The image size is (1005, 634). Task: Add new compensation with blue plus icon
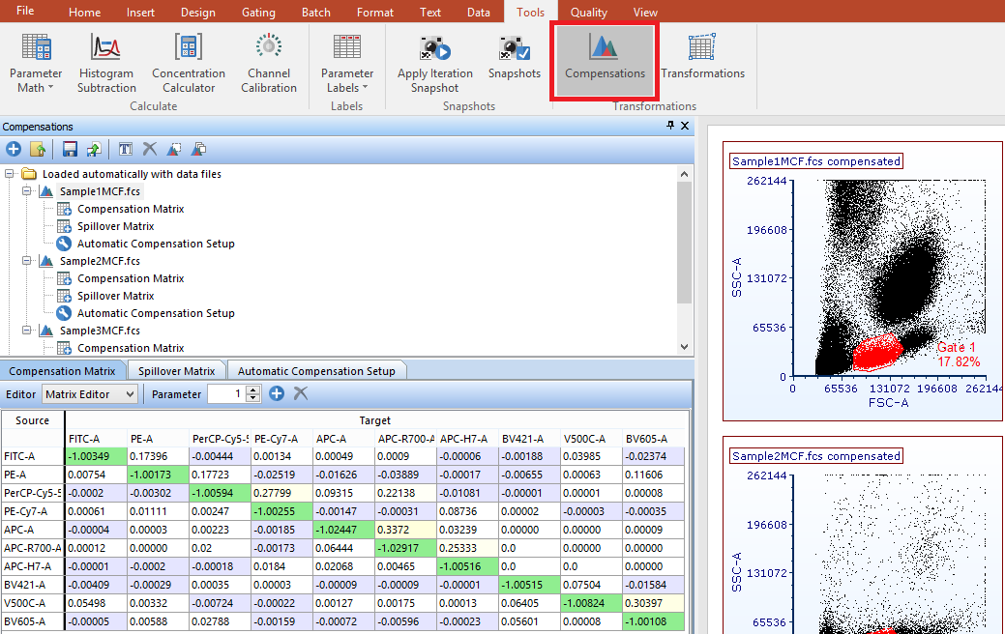point(14,149)
